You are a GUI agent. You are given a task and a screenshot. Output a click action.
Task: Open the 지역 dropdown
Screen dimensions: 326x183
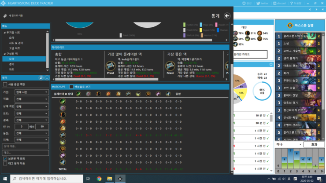[32, 140]
